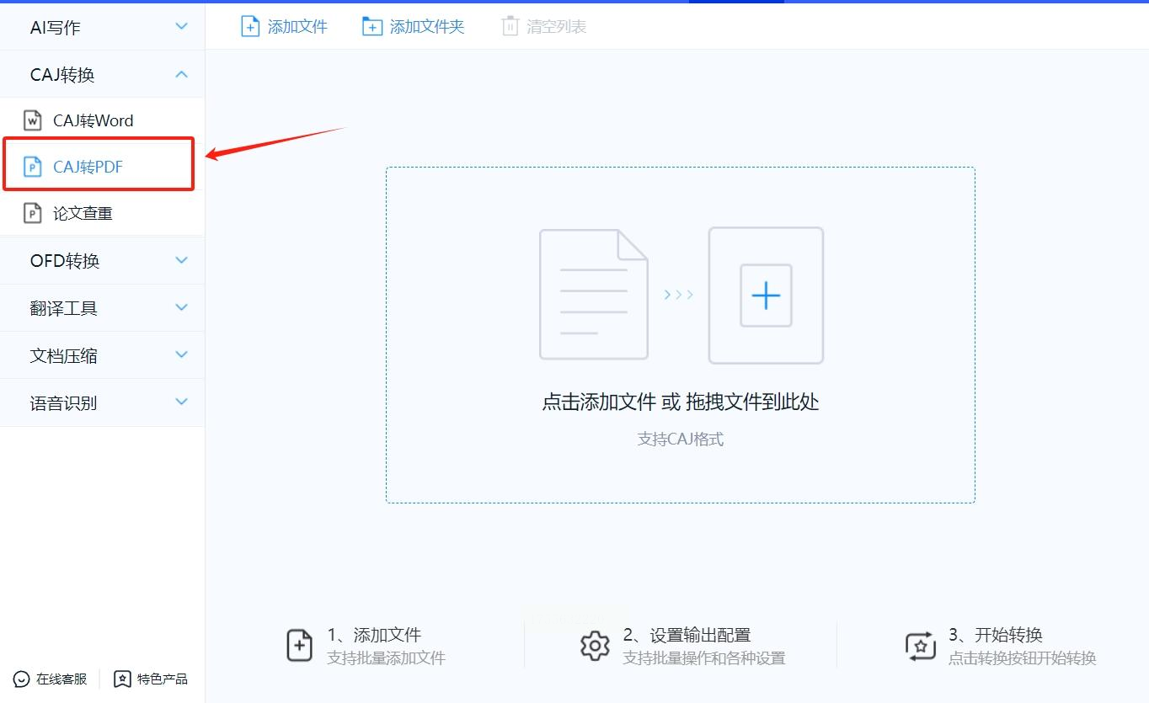The width and height of the screenshot is (1149, 703).
Task: Click the online customer service chat icon
Action: tap(22, 679)
